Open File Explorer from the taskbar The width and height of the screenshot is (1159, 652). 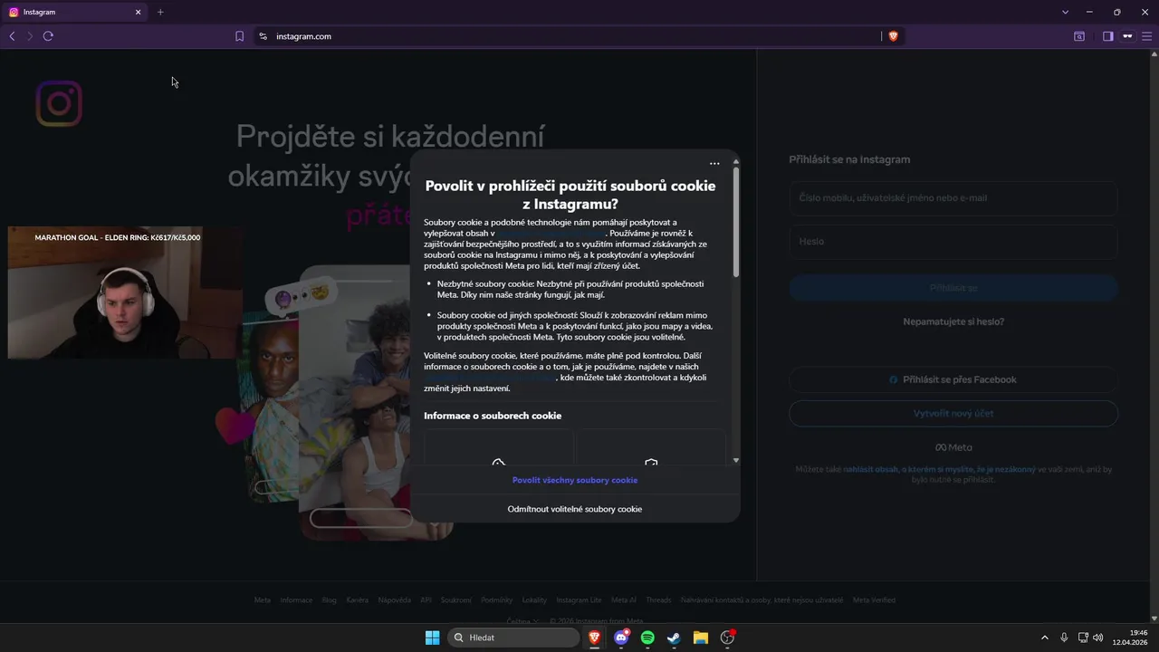700,638
